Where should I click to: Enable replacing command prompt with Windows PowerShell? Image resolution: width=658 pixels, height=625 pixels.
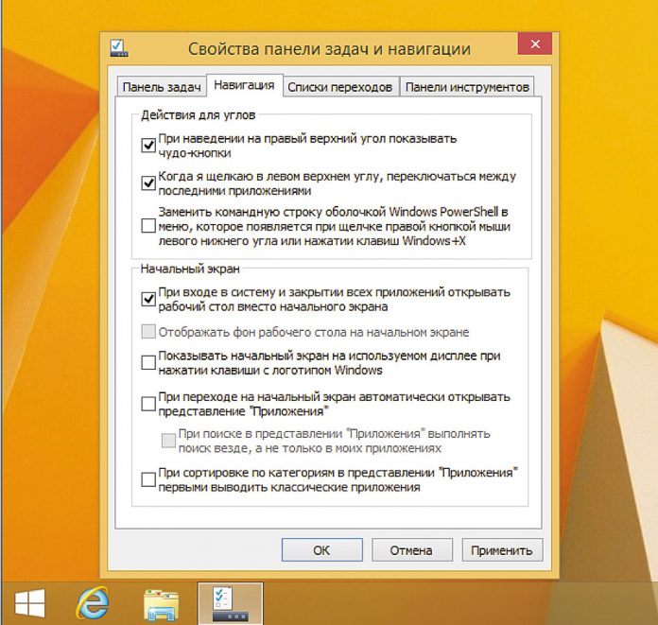point(147,226)
